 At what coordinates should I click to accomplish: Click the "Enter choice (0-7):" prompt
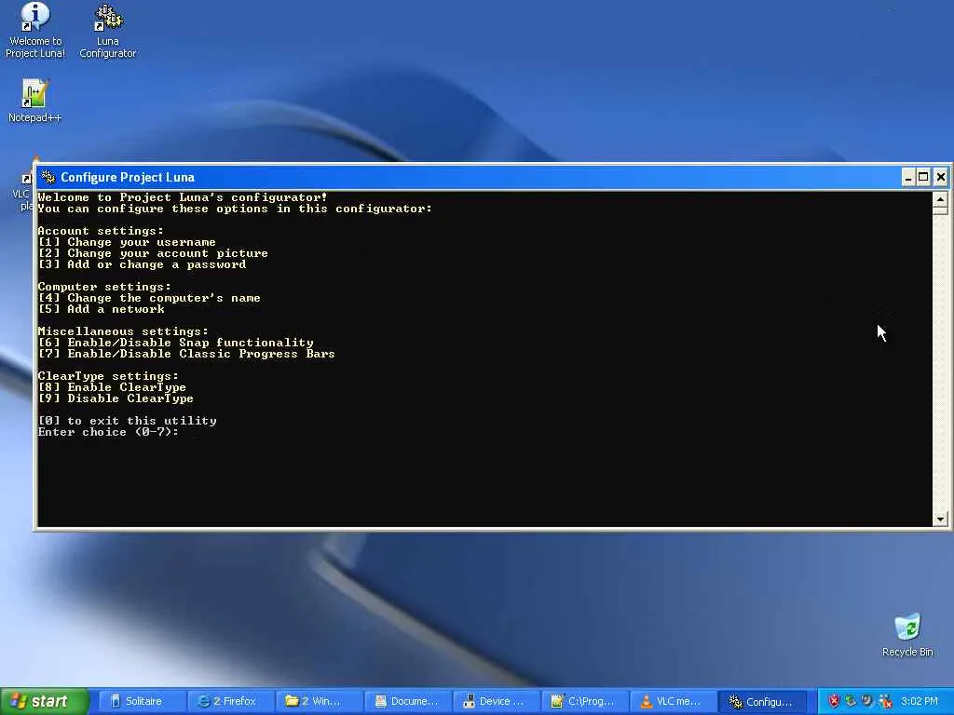click(108, 432)
